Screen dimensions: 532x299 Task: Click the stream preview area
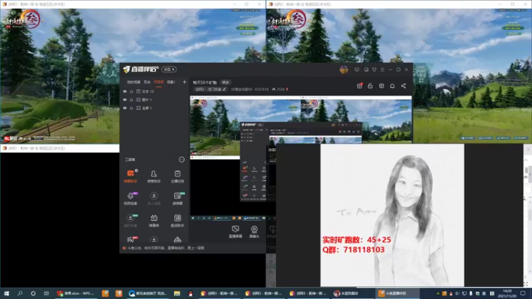[x=301, y=157]
